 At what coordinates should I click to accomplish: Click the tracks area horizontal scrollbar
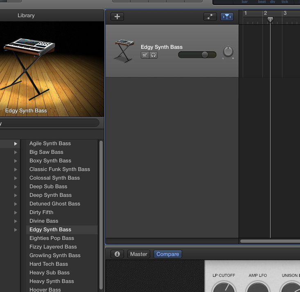pyautogui.click(x=270, y=241)
